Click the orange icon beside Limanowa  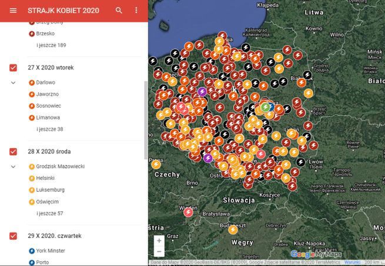click(32, 118)
